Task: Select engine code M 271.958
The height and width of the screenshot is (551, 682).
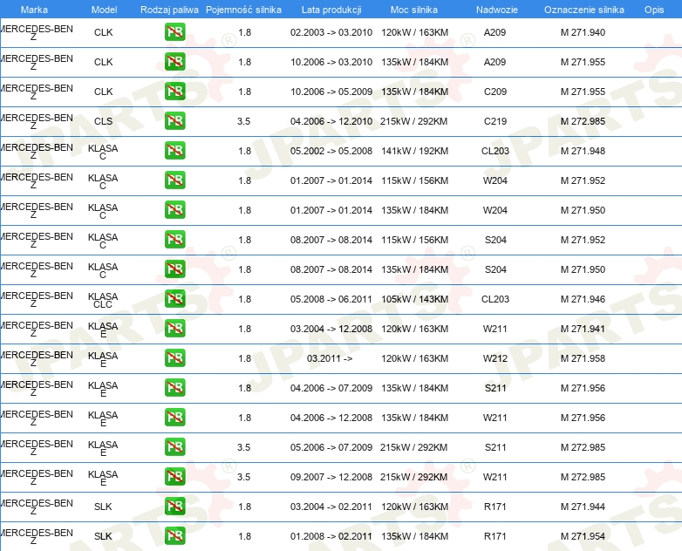Action: 583,358
